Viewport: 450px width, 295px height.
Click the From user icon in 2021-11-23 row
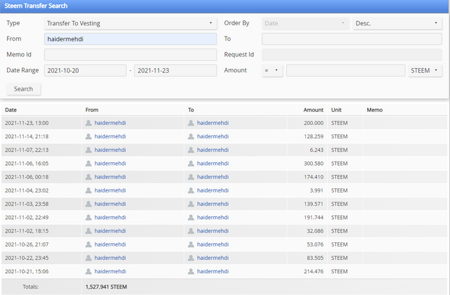point(89,123)
